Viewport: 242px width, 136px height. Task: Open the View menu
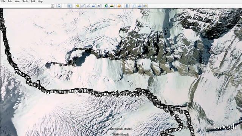(17, 2)
